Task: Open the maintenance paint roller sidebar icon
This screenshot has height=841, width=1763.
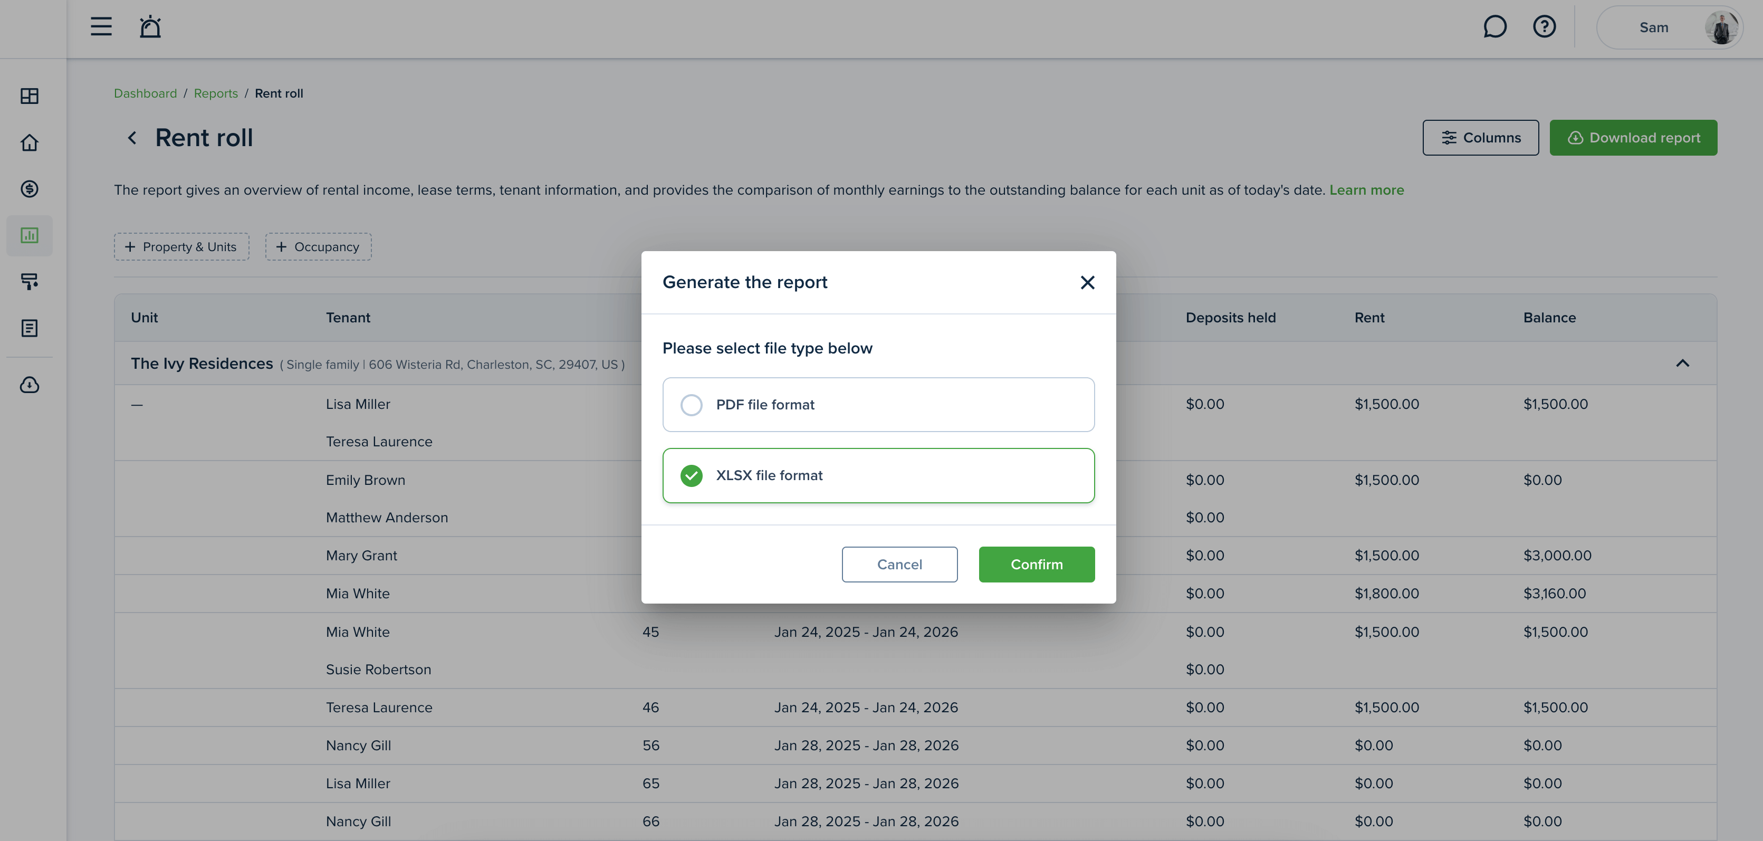Action: point(30,281)
